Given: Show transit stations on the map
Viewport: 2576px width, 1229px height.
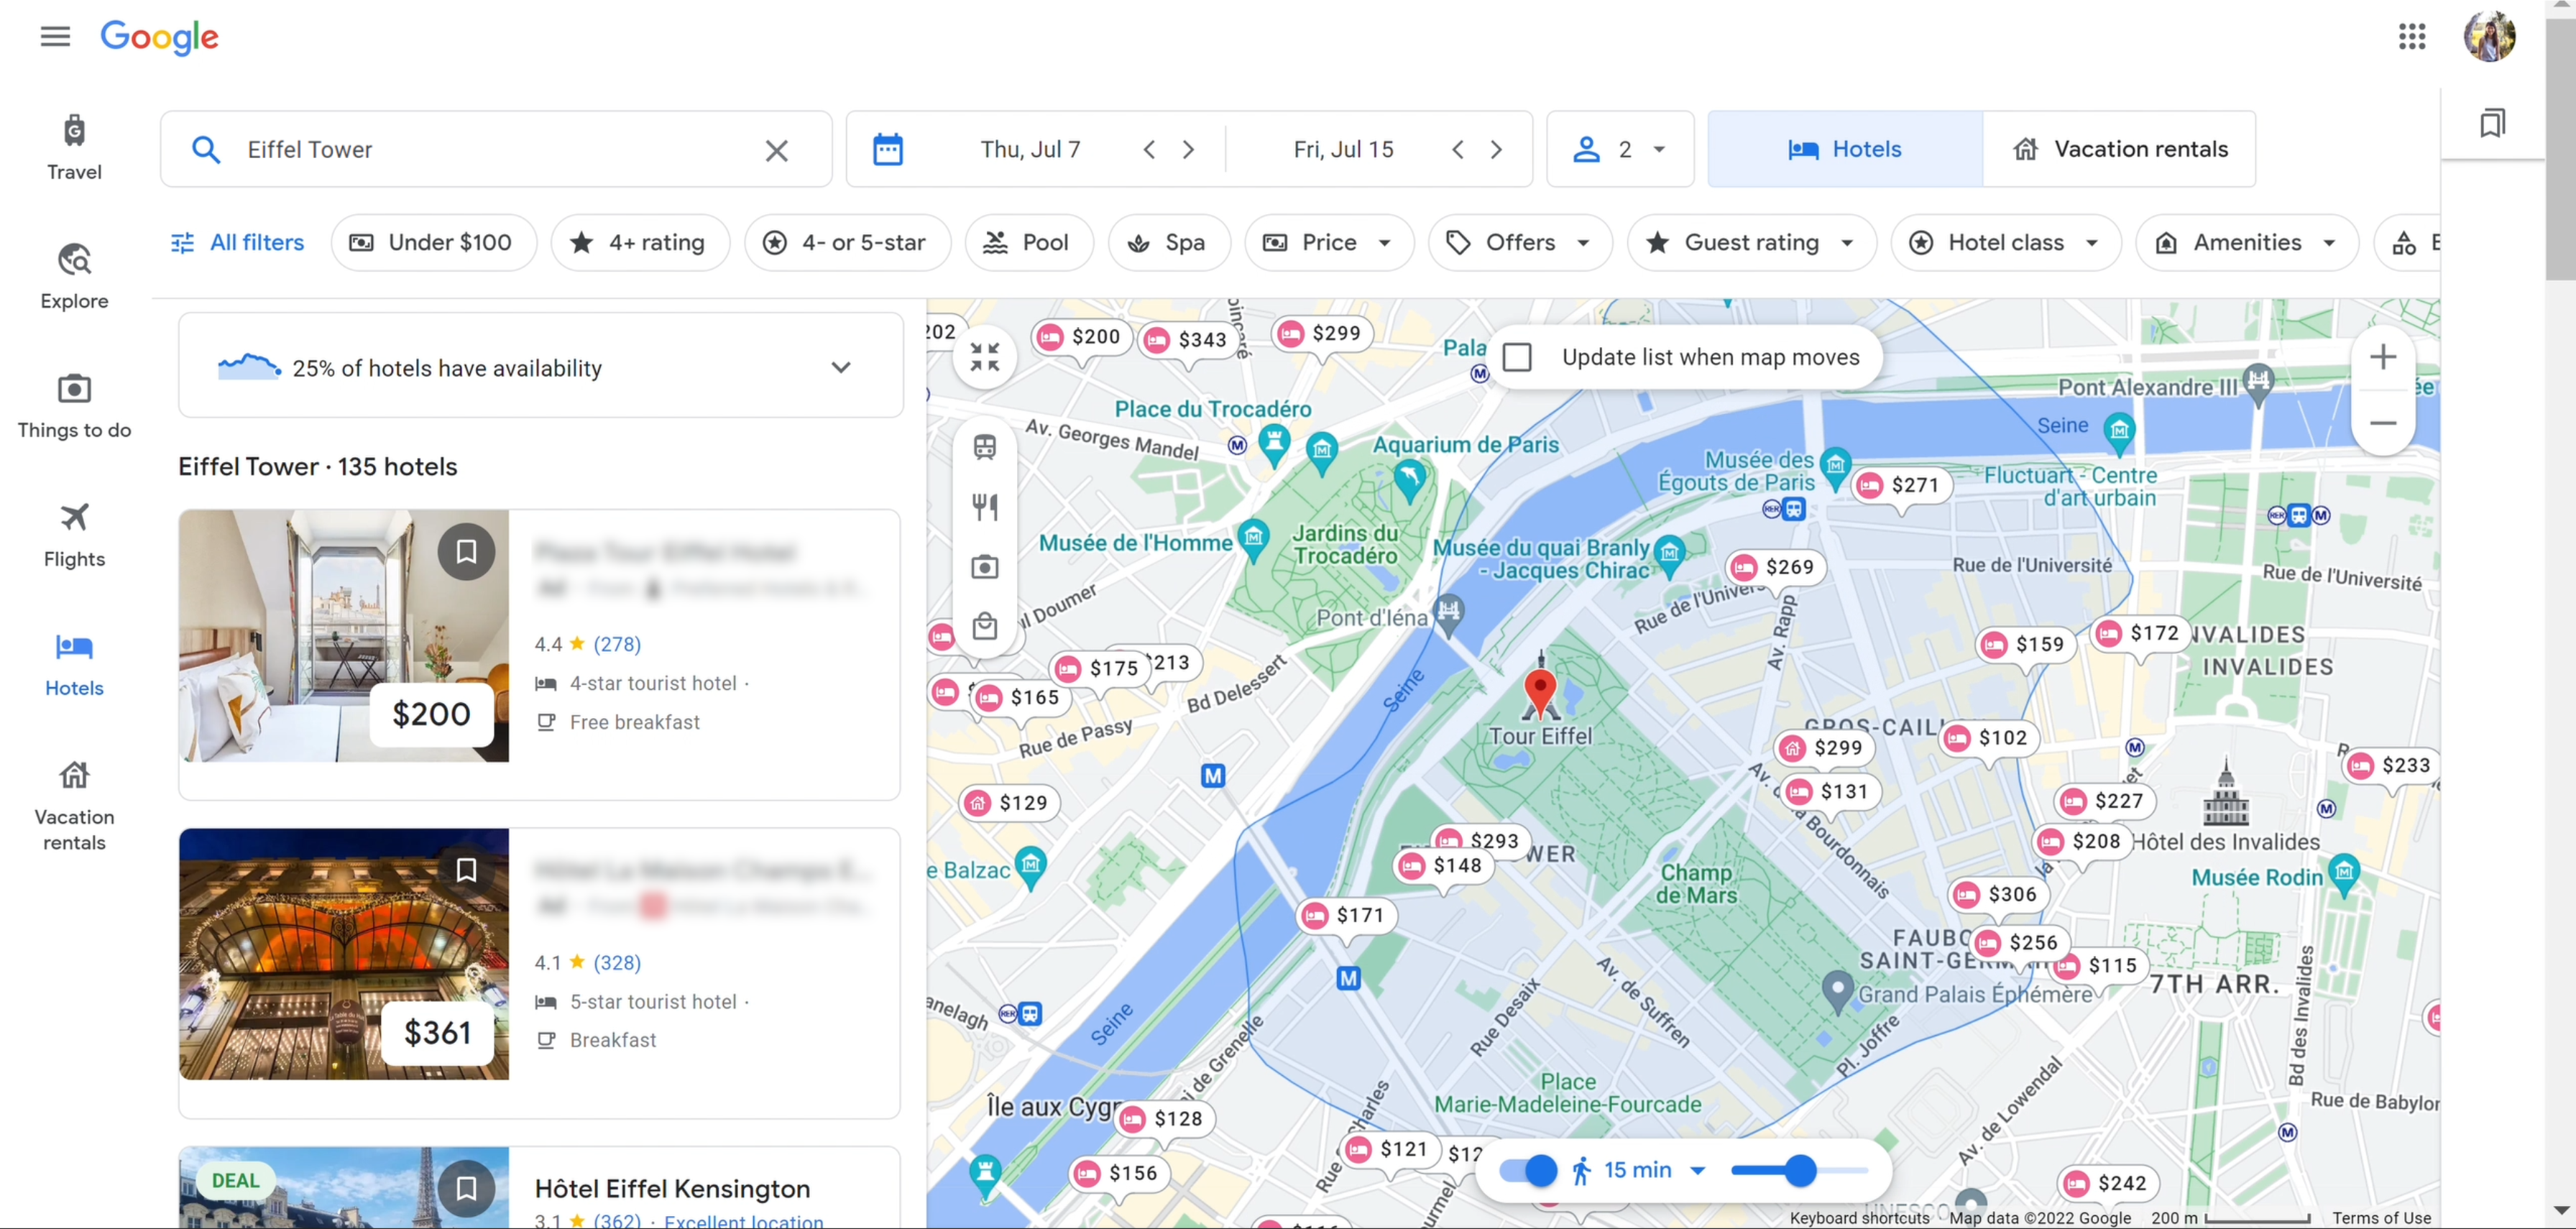Looking at the screenshot, I should coord(984,447).
